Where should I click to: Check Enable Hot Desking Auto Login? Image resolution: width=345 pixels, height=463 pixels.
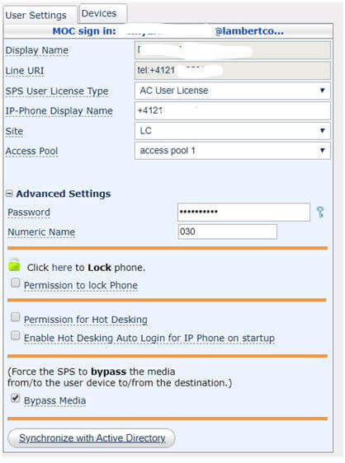[x=15, y=336]
